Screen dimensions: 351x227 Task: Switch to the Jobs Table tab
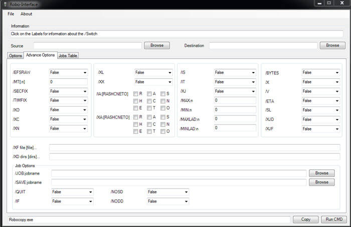click(68, 55)
